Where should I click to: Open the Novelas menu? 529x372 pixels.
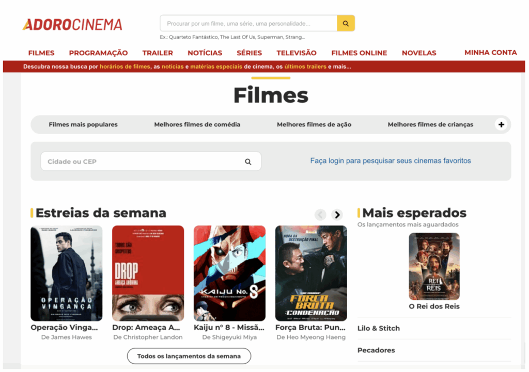419,53
